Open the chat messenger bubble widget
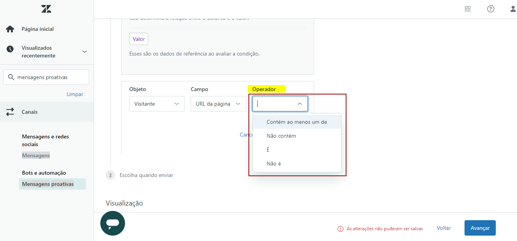This screenshot has width=517, height=241. [113, 223]
